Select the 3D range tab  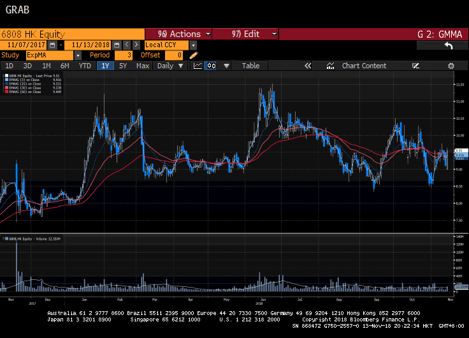click(x=27, y=66)
